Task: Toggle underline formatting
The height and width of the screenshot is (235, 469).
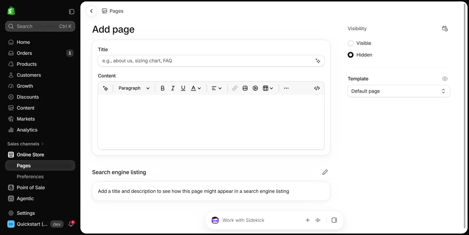Action: 183,88
